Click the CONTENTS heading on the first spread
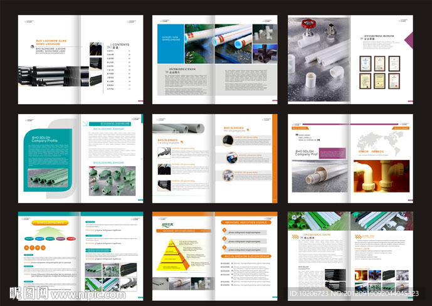 [x=120, y=45]
